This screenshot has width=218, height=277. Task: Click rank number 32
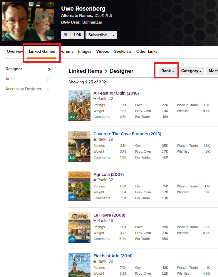[x=110, y=180]
